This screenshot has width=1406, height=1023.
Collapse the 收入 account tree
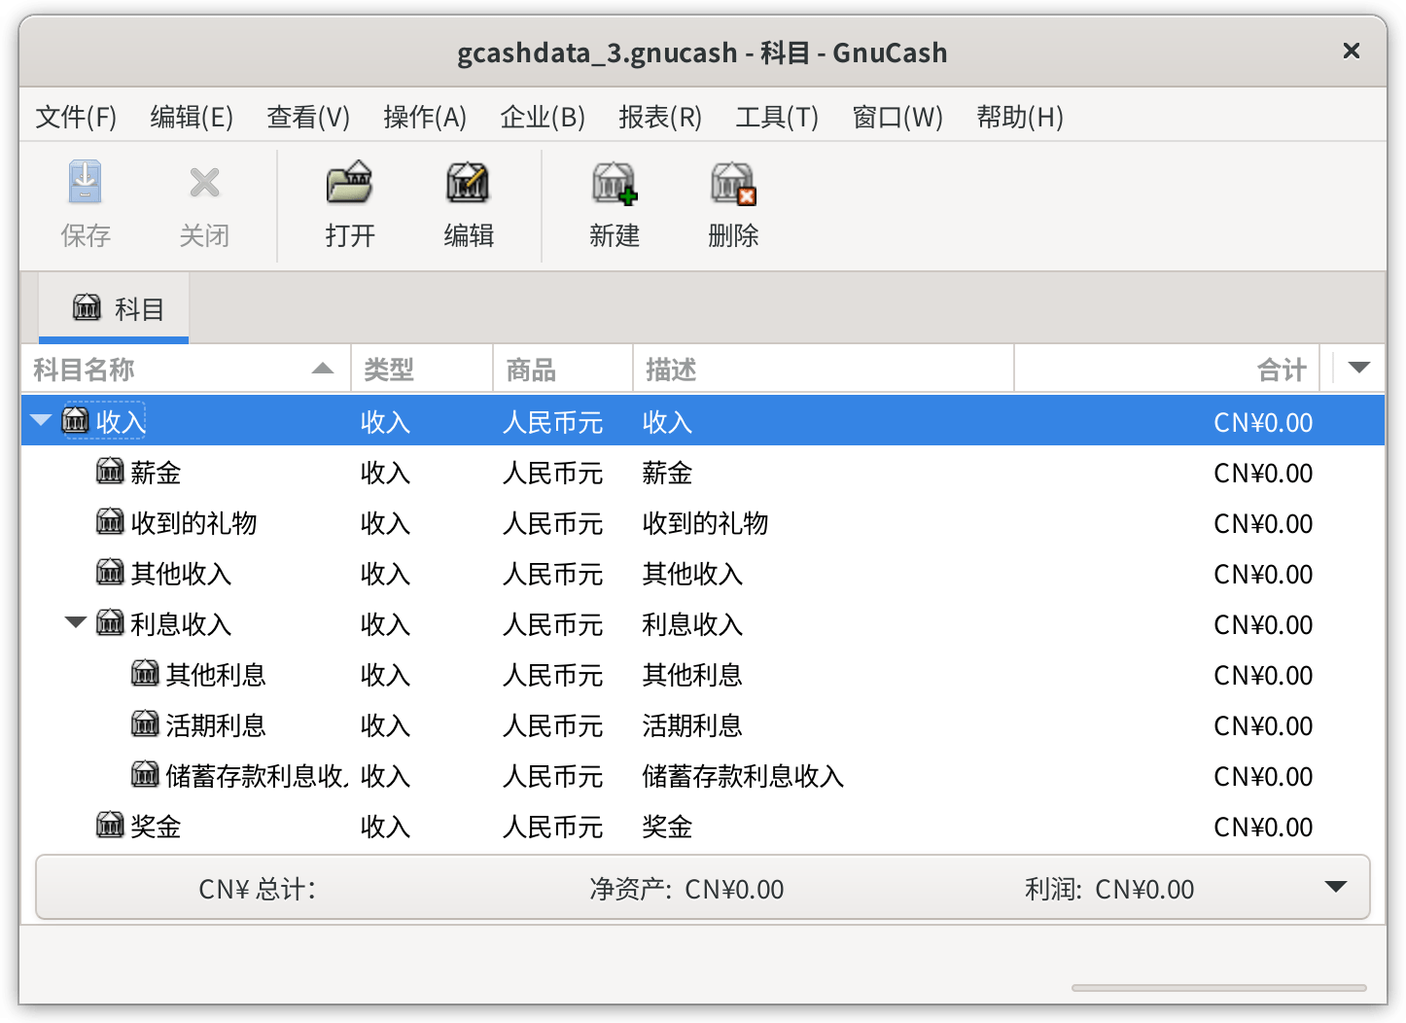coord(41,421)
